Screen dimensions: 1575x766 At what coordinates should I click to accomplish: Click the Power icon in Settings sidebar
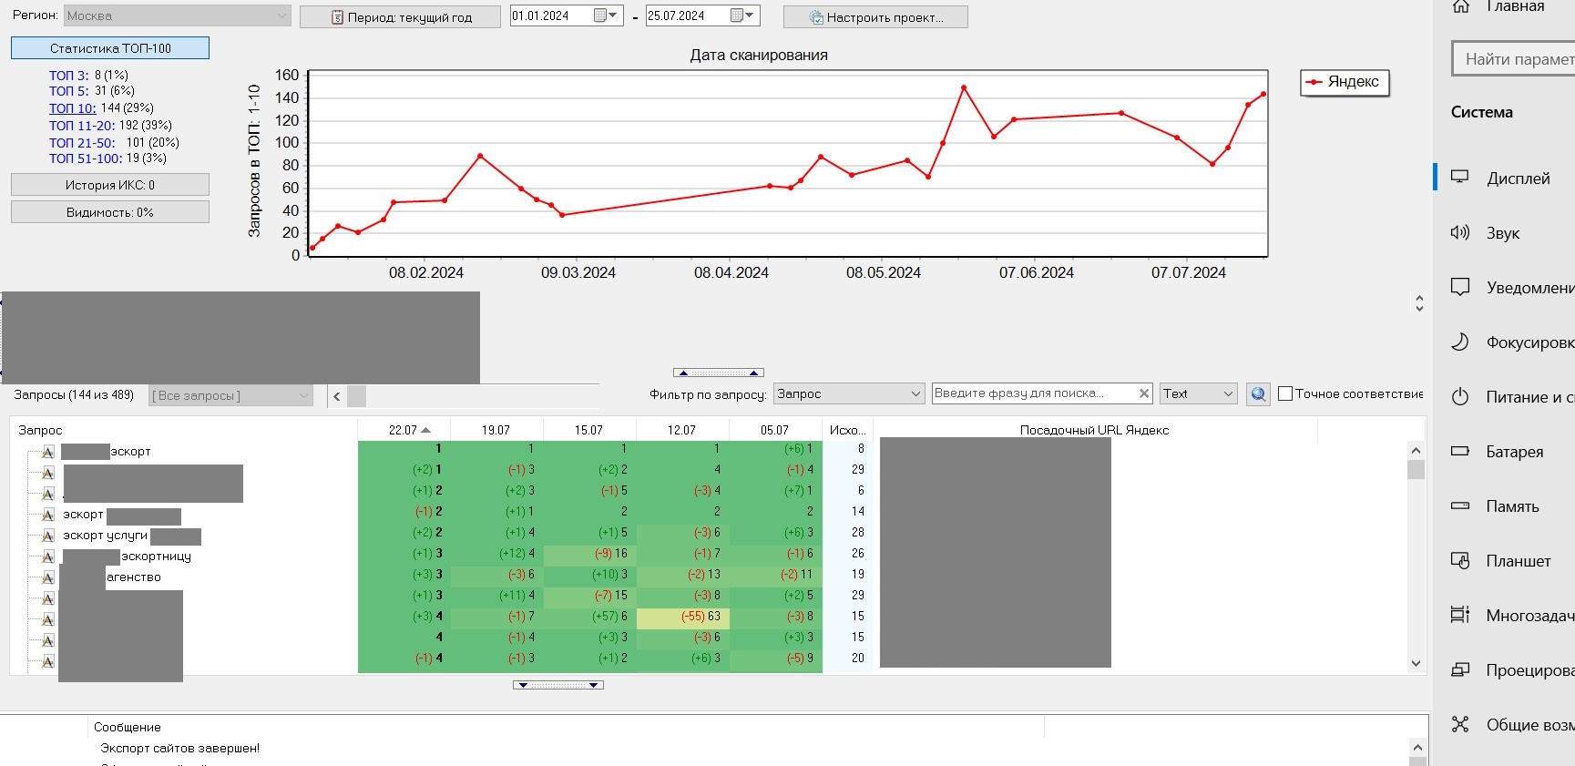tap(1460, 396)
